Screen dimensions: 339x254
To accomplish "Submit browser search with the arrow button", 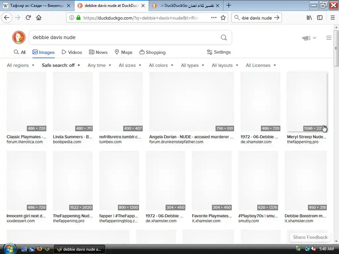I will (x=277, y=18).
